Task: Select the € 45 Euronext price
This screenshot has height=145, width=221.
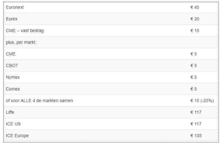Action: tap(195, 7)
